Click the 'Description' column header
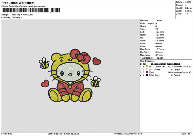Image resolution: width=193 pixels, height=136 pixels. click(160, 64)
